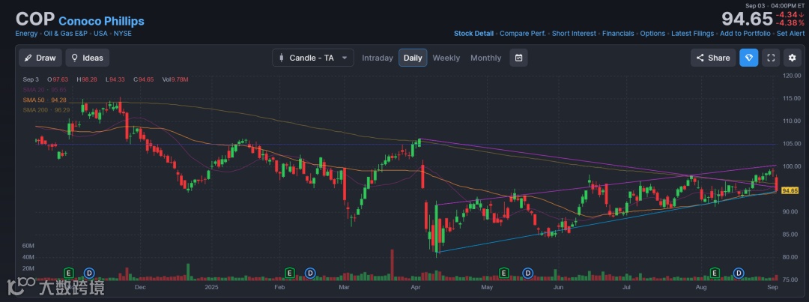Open the Energy sector link
The width and height of the screenshot is (809, 302).
point(26,34)
